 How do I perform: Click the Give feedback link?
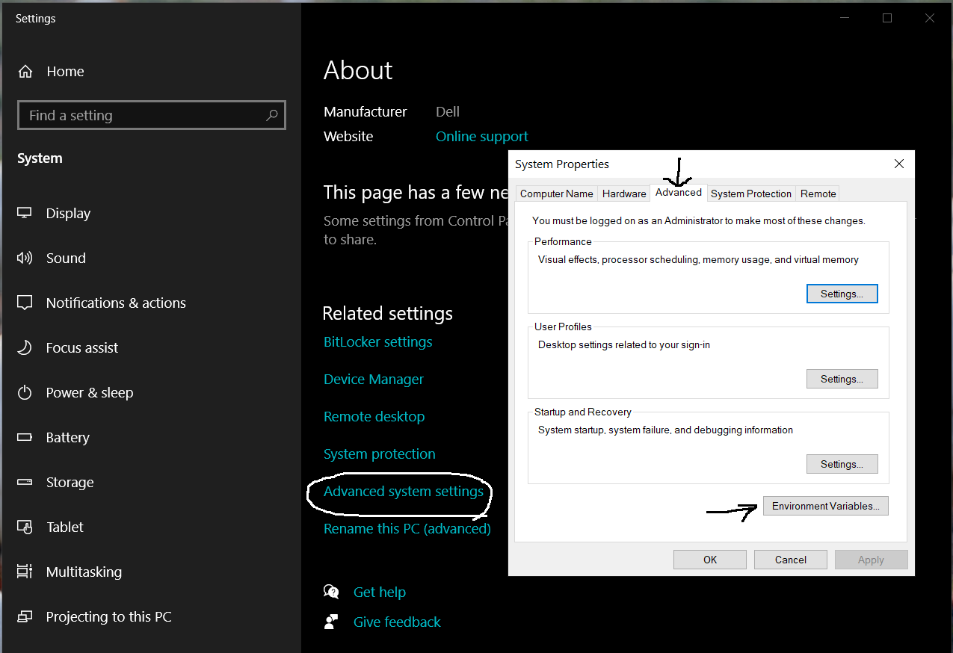tap(398, 622)
